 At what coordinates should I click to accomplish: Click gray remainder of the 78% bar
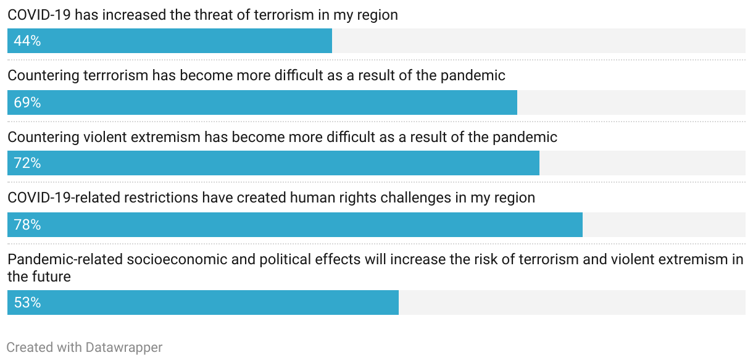click(x=664, y=225)
